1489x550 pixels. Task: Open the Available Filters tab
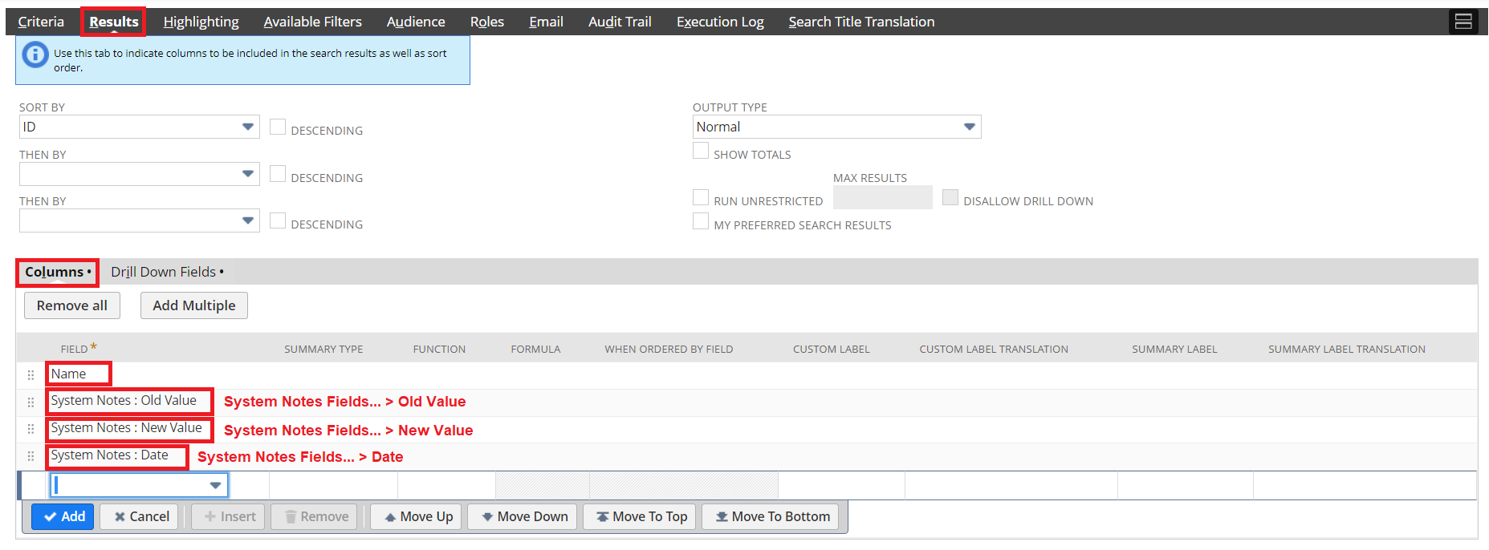[x=313, y=22]
